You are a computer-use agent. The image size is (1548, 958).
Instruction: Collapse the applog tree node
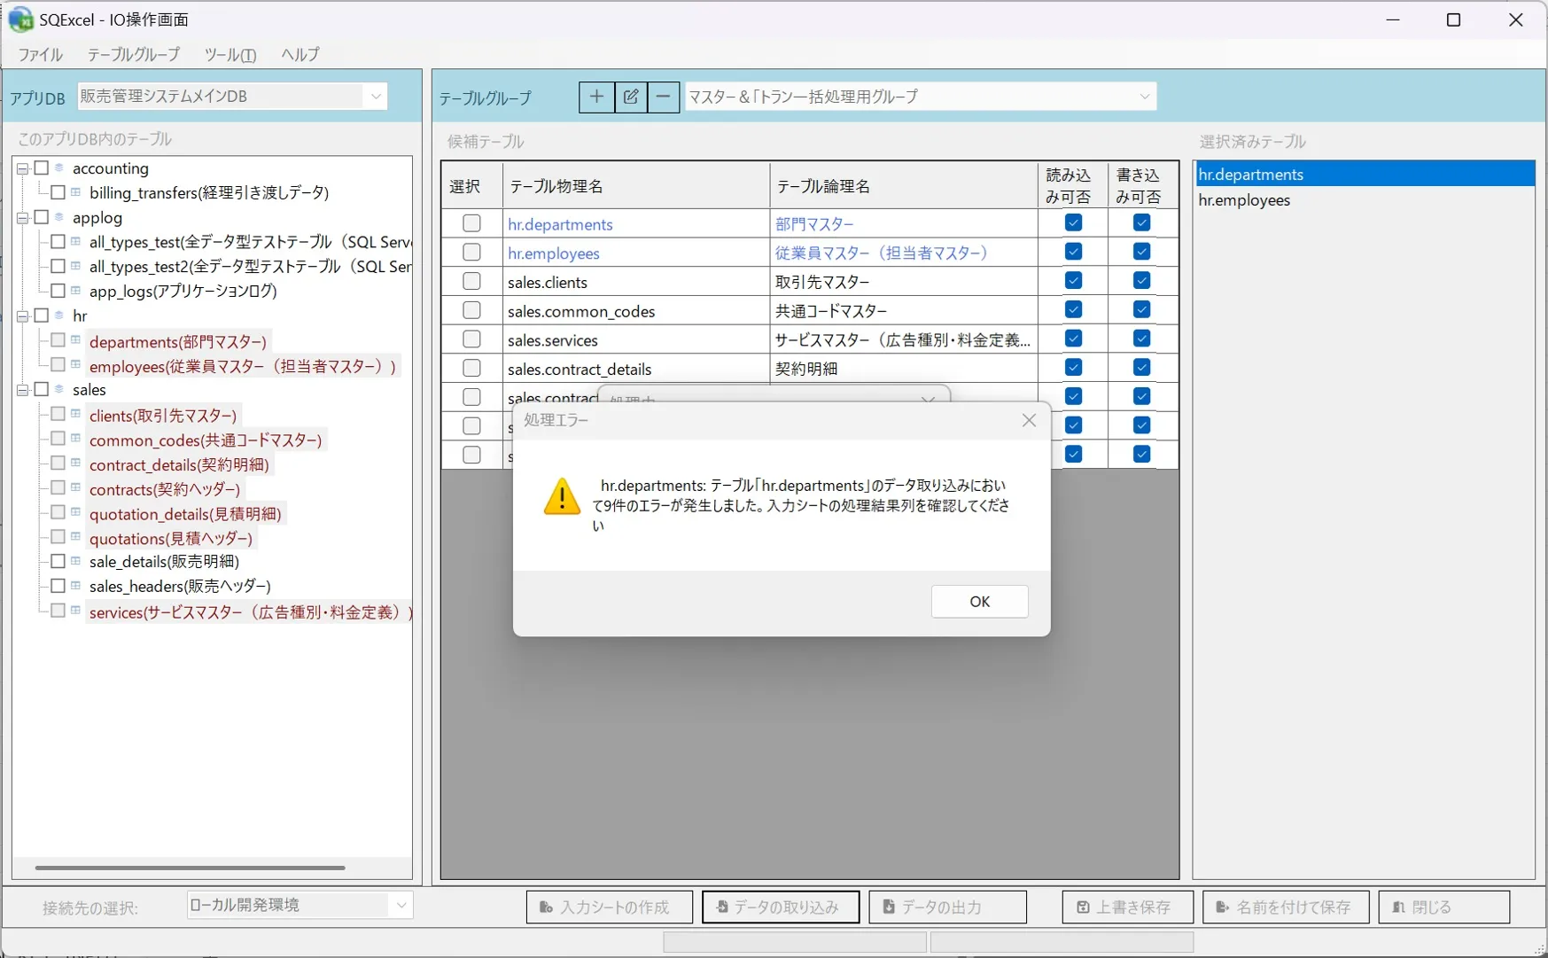[23, 218]
